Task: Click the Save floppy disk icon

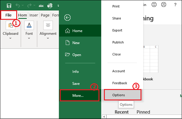Action: [x=9, y=6]
